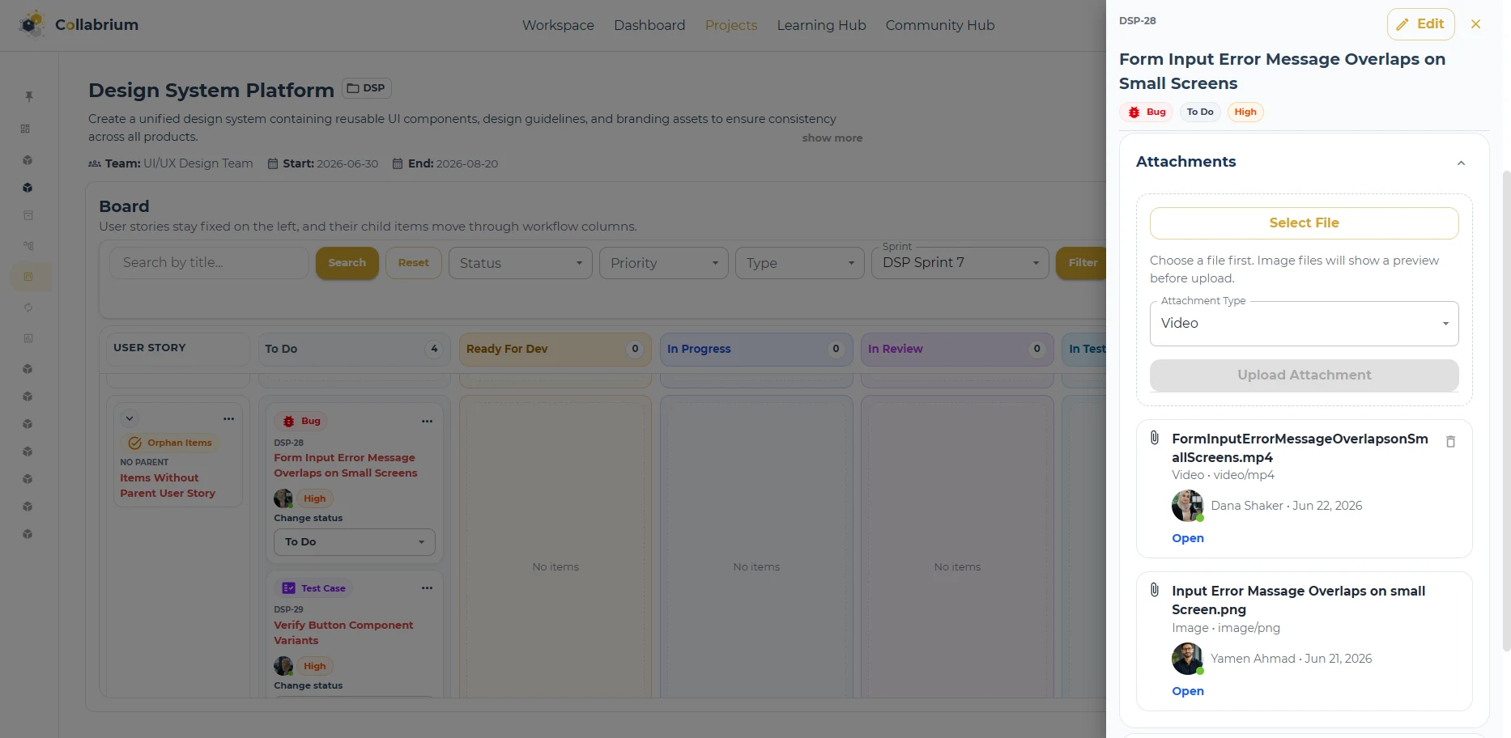Collapse the Attachments section chevron
The width and height of the screenshot is (1511, 738).
1461,163
